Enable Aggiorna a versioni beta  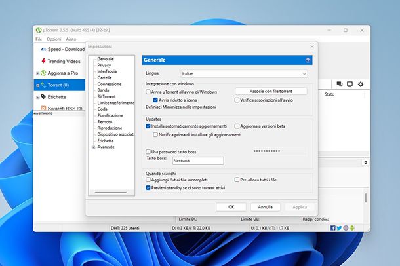tap(237, 126)
